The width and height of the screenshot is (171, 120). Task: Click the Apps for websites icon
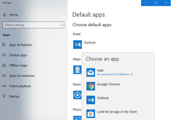click(4, 76)
